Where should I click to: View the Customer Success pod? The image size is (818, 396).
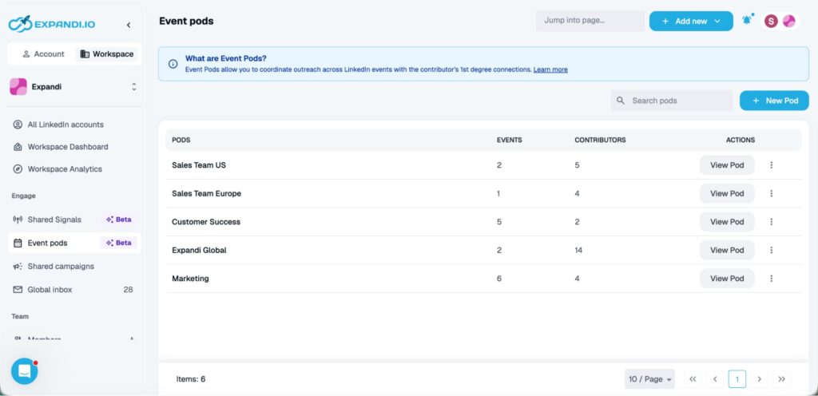727,221
